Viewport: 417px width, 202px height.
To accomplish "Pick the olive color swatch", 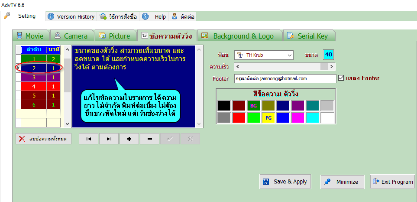I will tap(268, 106).
